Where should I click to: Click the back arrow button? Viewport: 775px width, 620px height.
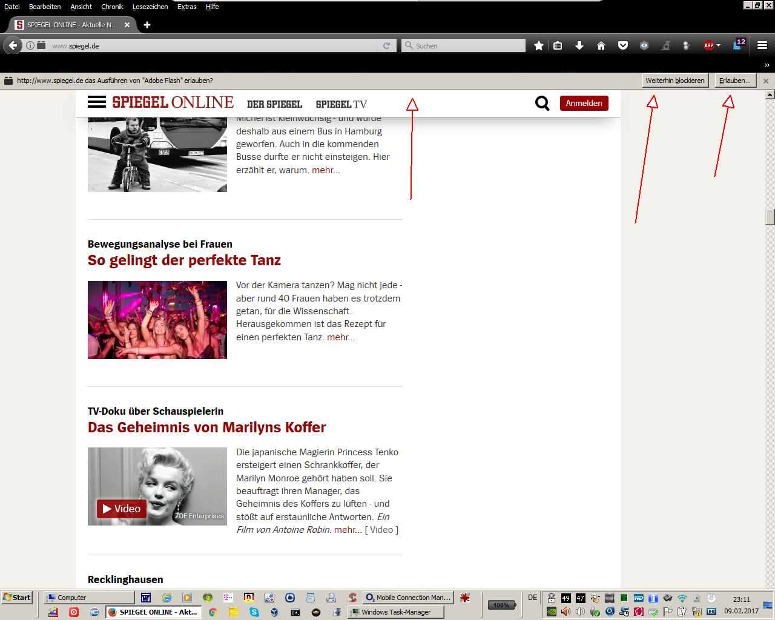pos(13,45)
